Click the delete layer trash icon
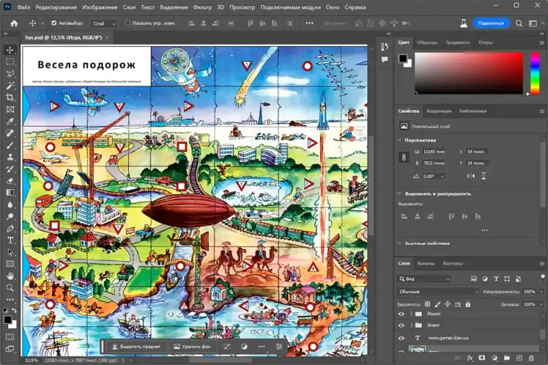 [532, 358]
